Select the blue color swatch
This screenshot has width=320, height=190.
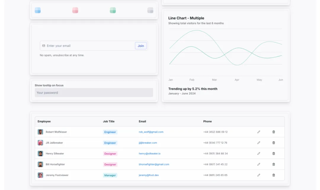38,10
